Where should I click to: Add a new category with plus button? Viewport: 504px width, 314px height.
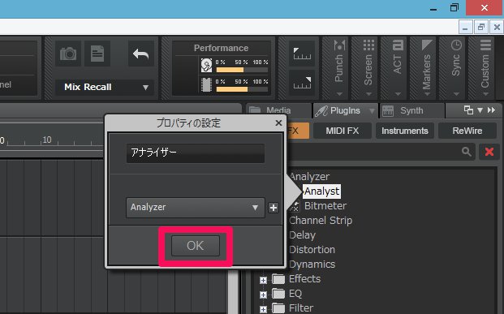(274, 208)
